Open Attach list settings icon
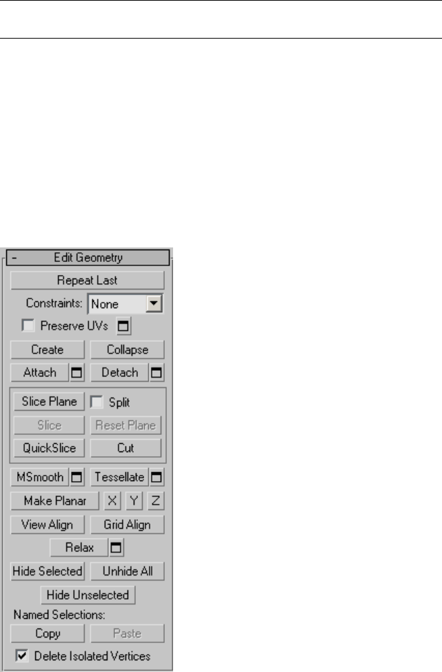The width and height of the screenshot is (442, 672). (x=77, y=372)
